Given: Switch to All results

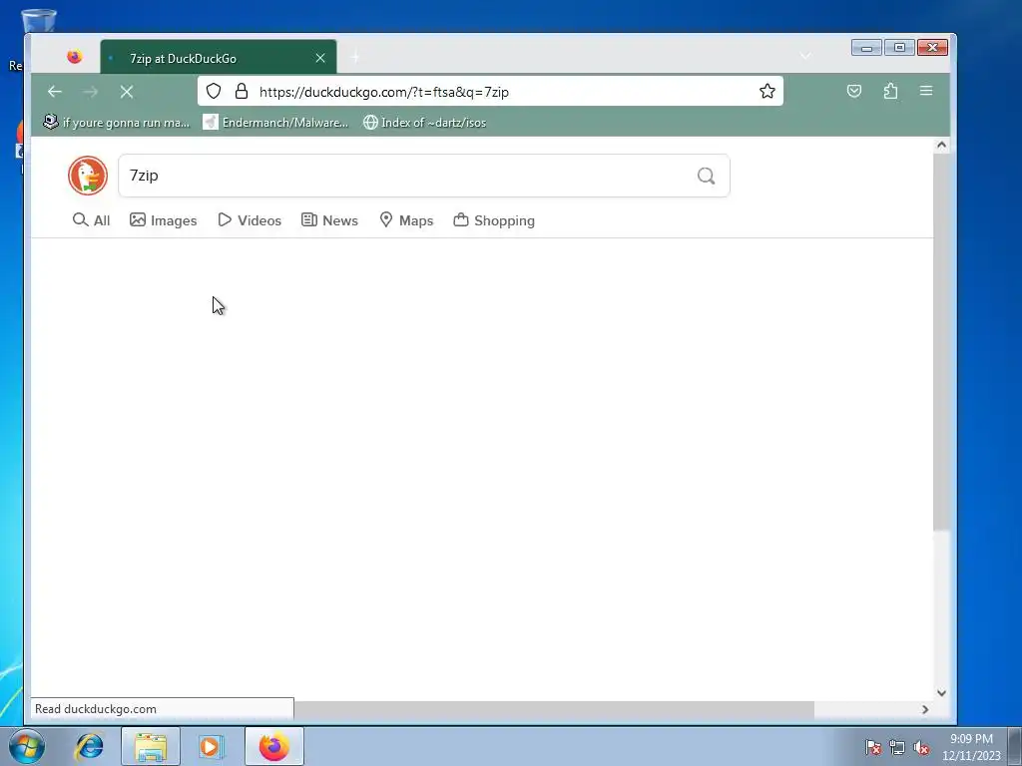Looking at the screenshot, I should (x=91, y=220).
